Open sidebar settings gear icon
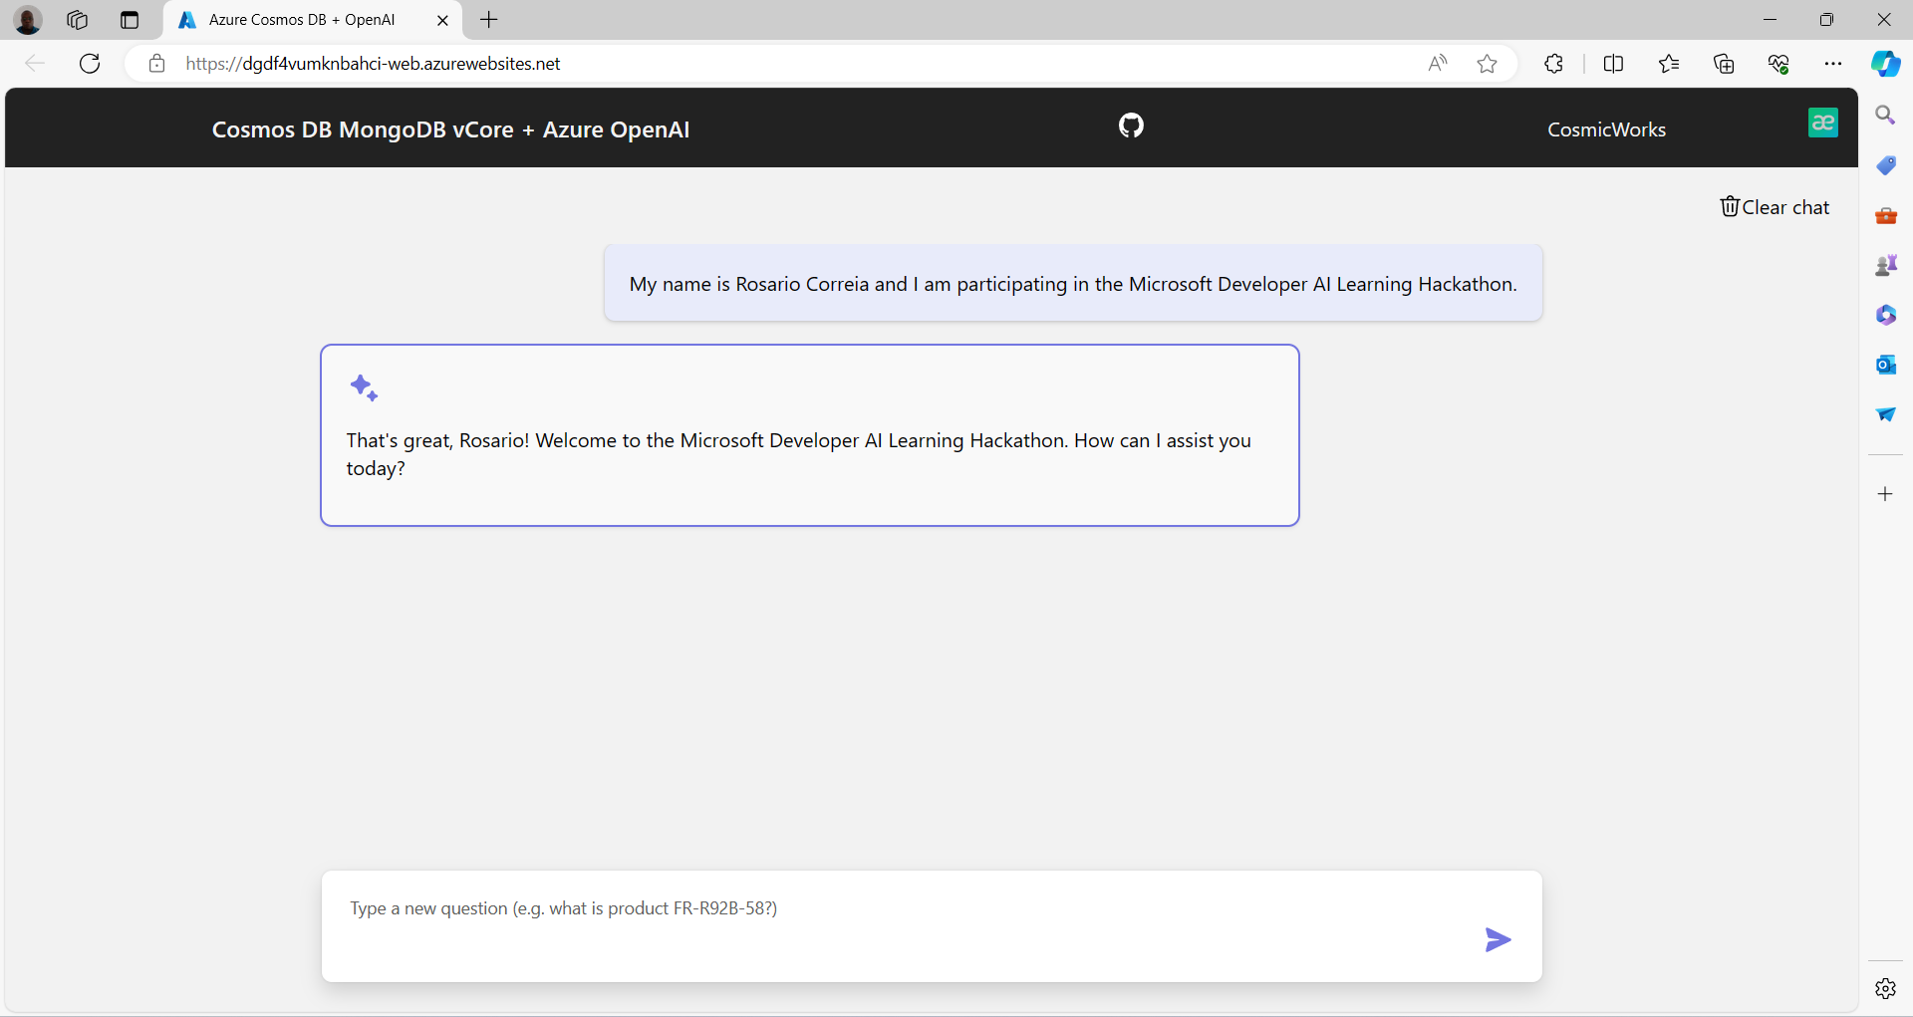The image size is (1913, 1017). 1885,988
